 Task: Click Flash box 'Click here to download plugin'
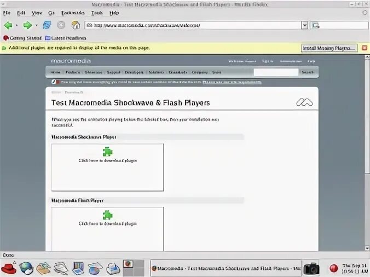pyautogui.click(x=108, y=224)
